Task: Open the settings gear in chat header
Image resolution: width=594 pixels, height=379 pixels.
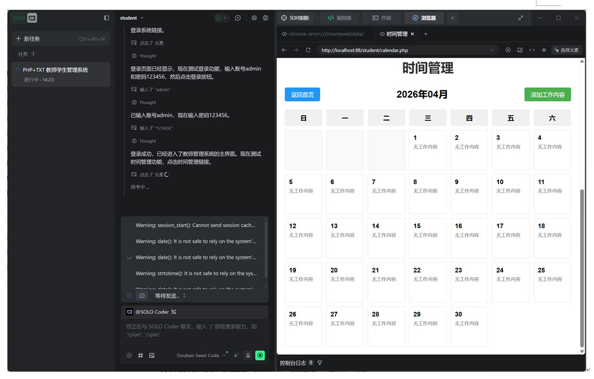Action: click(x=254, y=18)
